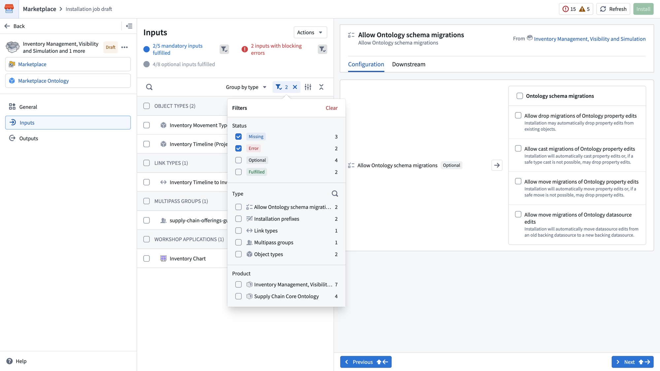This screenshot has width=660, height=371.
Task: Check the Installation prefixes type filter
Action: (x=238, y=219)
